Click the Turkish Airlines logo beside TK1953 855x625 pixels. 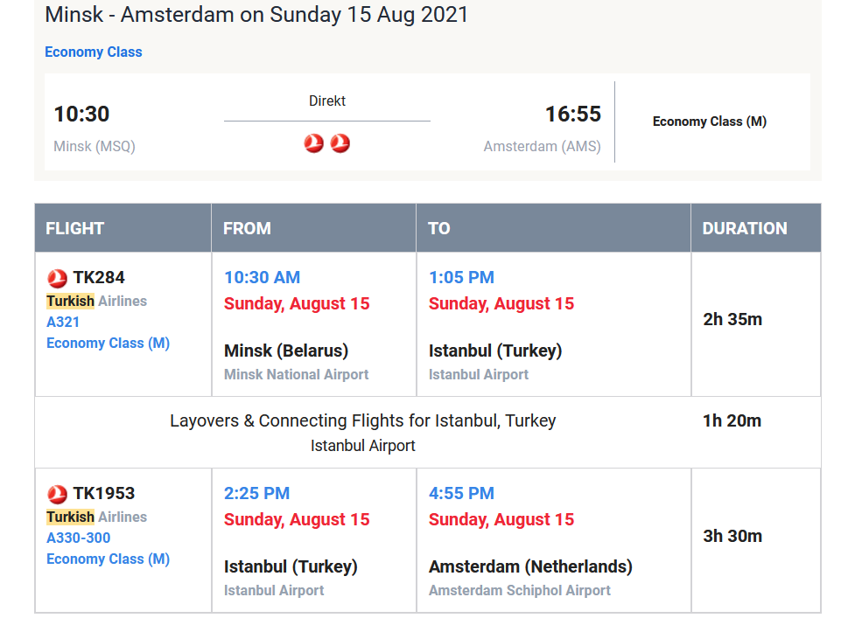(x=57, y=495)
